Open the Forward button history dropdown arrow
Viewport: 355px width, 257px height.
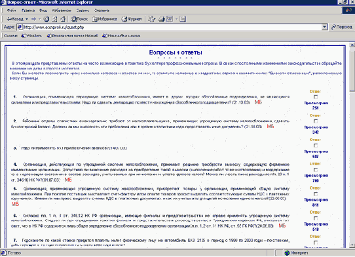point(39,19)
